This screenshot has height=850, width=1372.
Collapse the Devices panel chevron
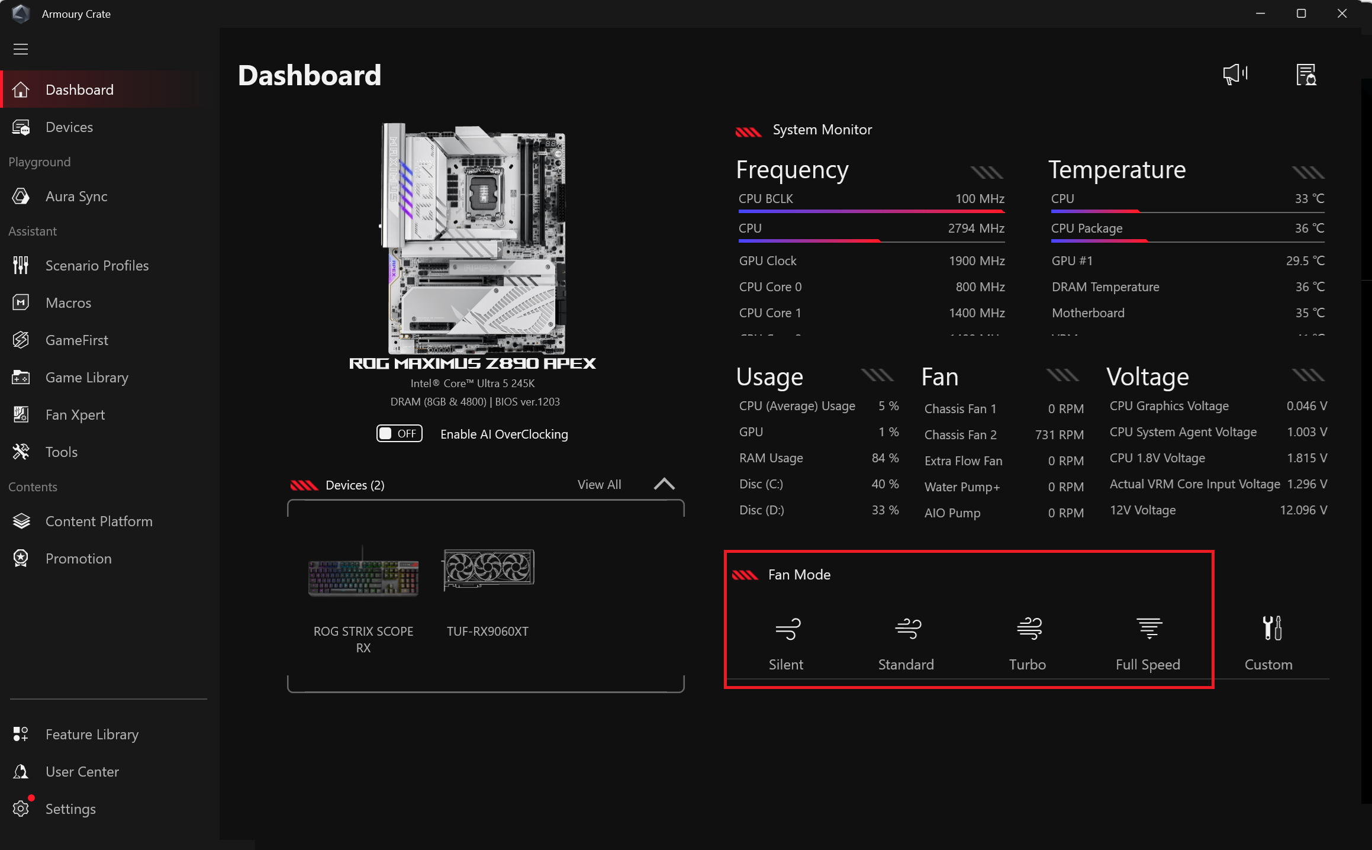click(664, 484)
